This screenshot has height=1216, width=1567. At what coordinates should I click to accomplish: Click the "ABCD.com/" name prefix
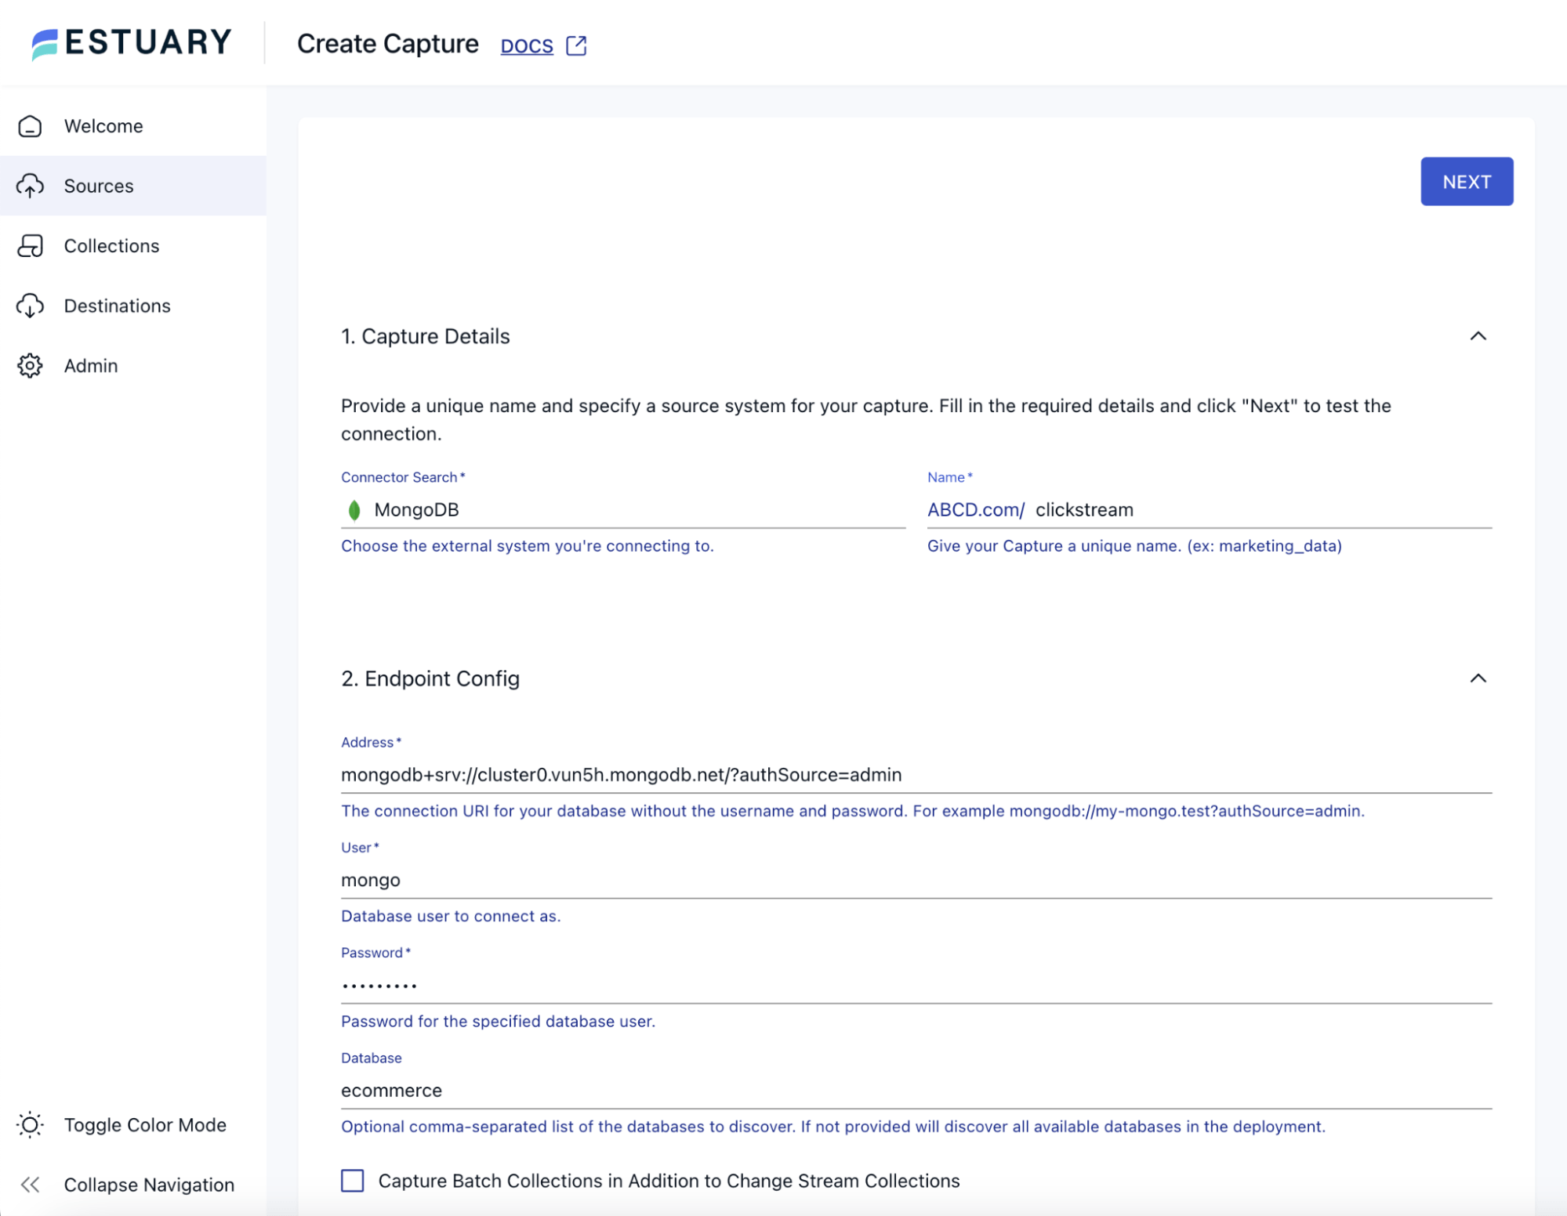pyautogui.click(x=976, y=510)
